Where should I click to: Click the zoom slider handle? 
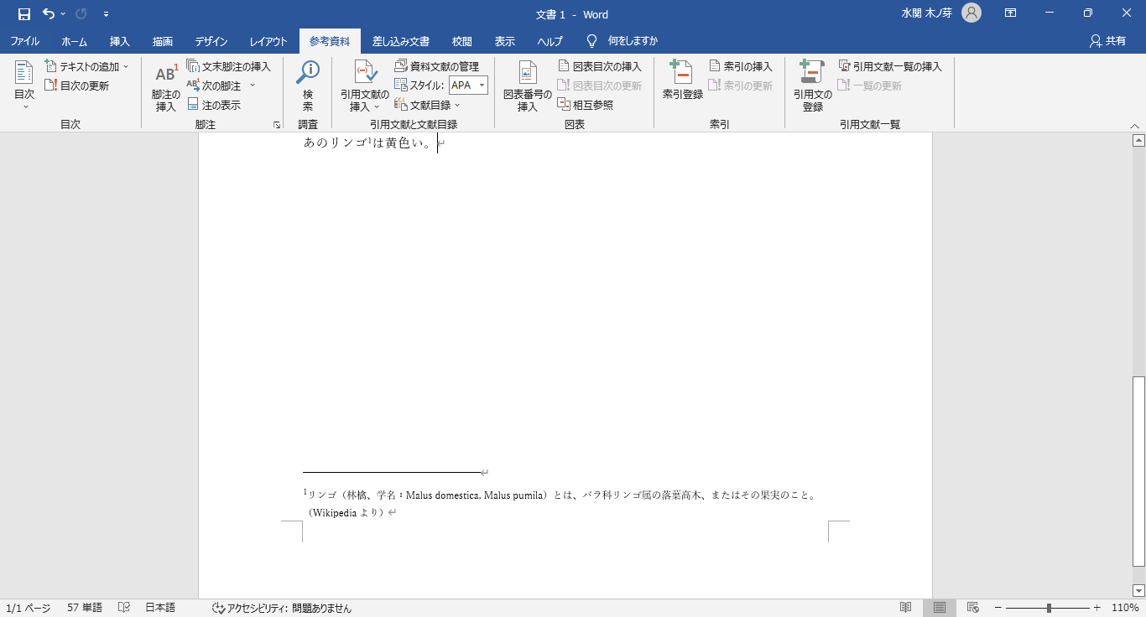(1049, 608)
